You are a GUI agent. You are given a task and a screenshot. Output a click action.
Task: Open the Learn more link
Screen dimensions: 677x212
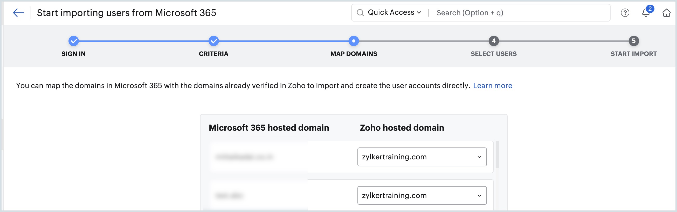pos(493,86)
